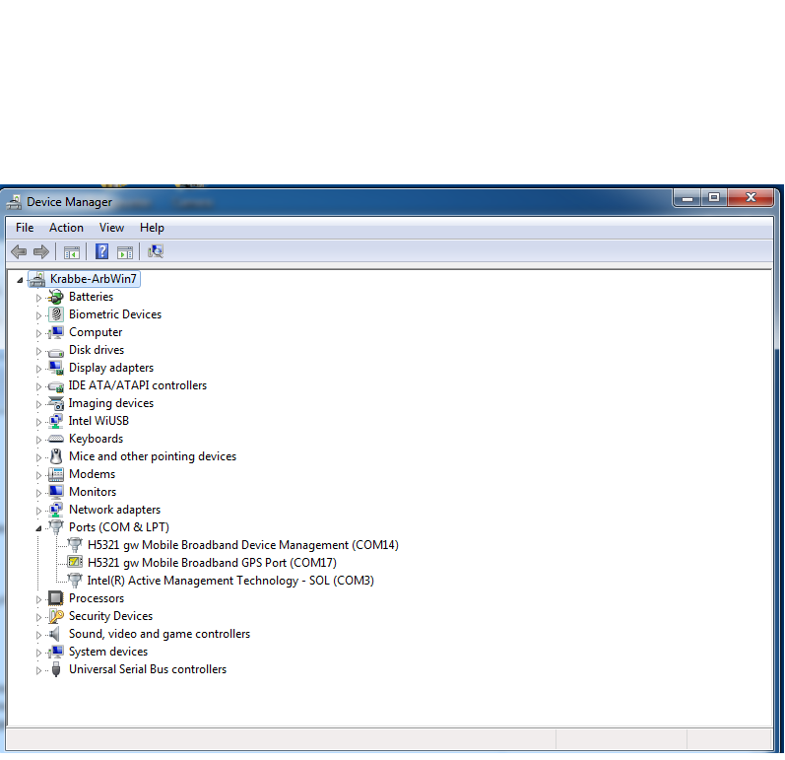
Task: Open the View menu
Action: 111,228
